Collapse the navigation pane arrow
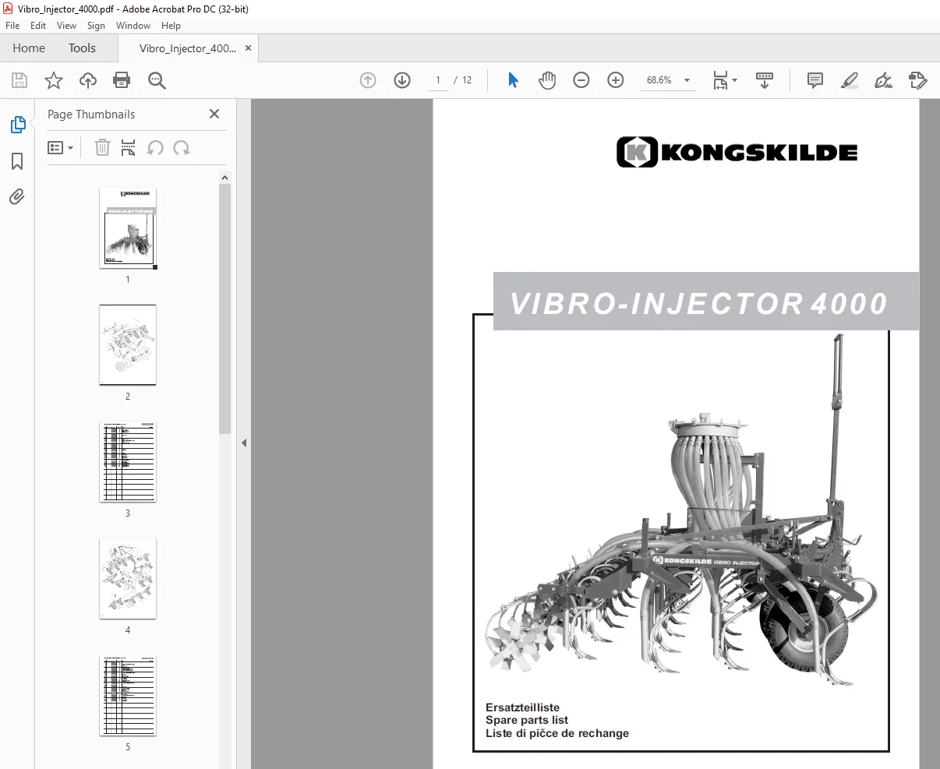940x769 pixels. (244, 443)
